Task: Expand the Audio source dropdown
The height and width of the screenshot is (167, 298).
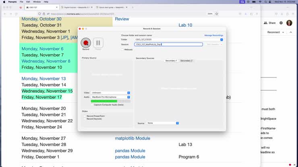Action: click(111, 97)
